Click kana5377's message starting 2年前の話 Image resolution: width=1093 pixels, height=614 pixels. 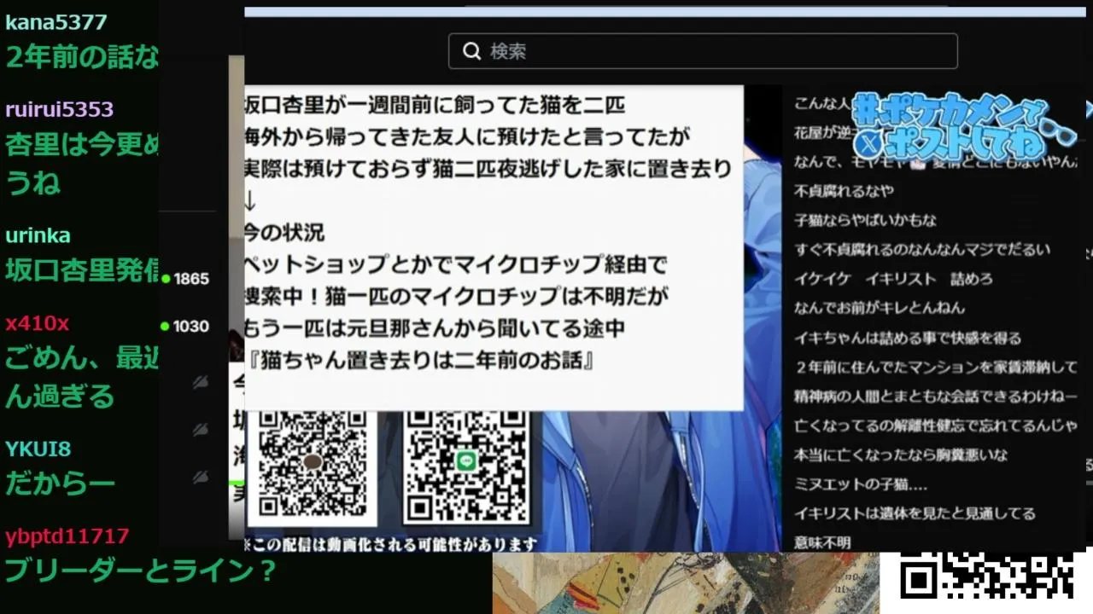coord(82,57)
